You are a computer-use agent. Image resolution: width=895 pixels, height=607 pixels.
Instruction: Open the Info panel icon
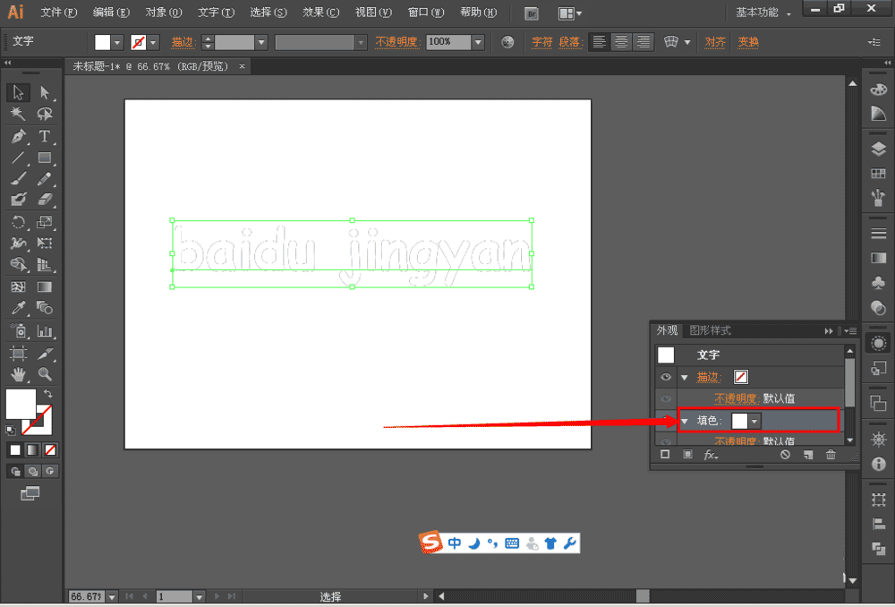pyautogui.click(x=879, y=465)
